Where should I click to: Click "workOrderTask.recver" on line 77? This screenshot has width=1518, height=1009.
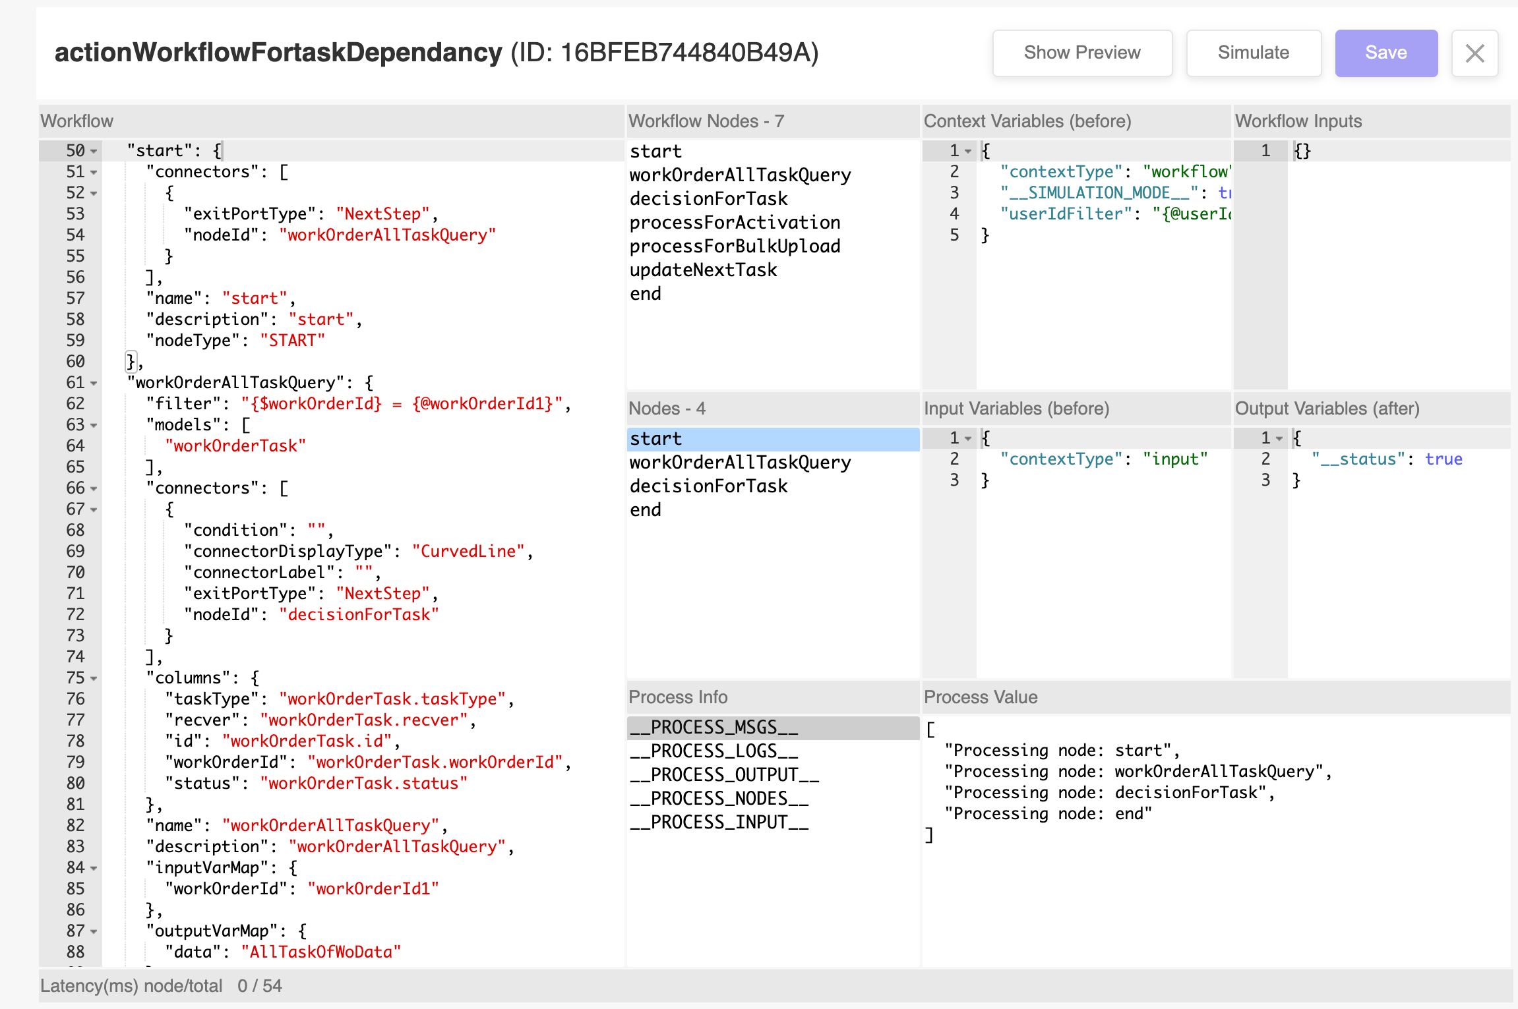pyautogui.click(x=364, y=720)
